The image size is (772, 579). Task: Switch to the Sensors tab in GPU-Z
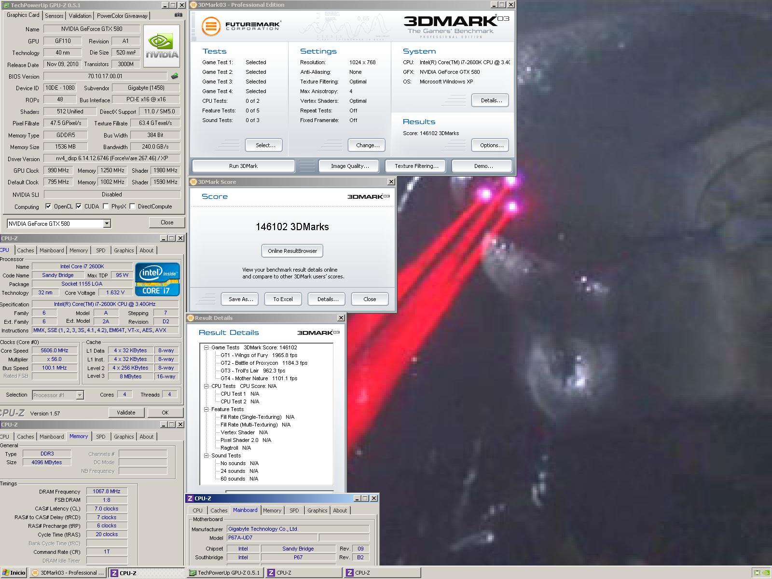click(54, 16)
